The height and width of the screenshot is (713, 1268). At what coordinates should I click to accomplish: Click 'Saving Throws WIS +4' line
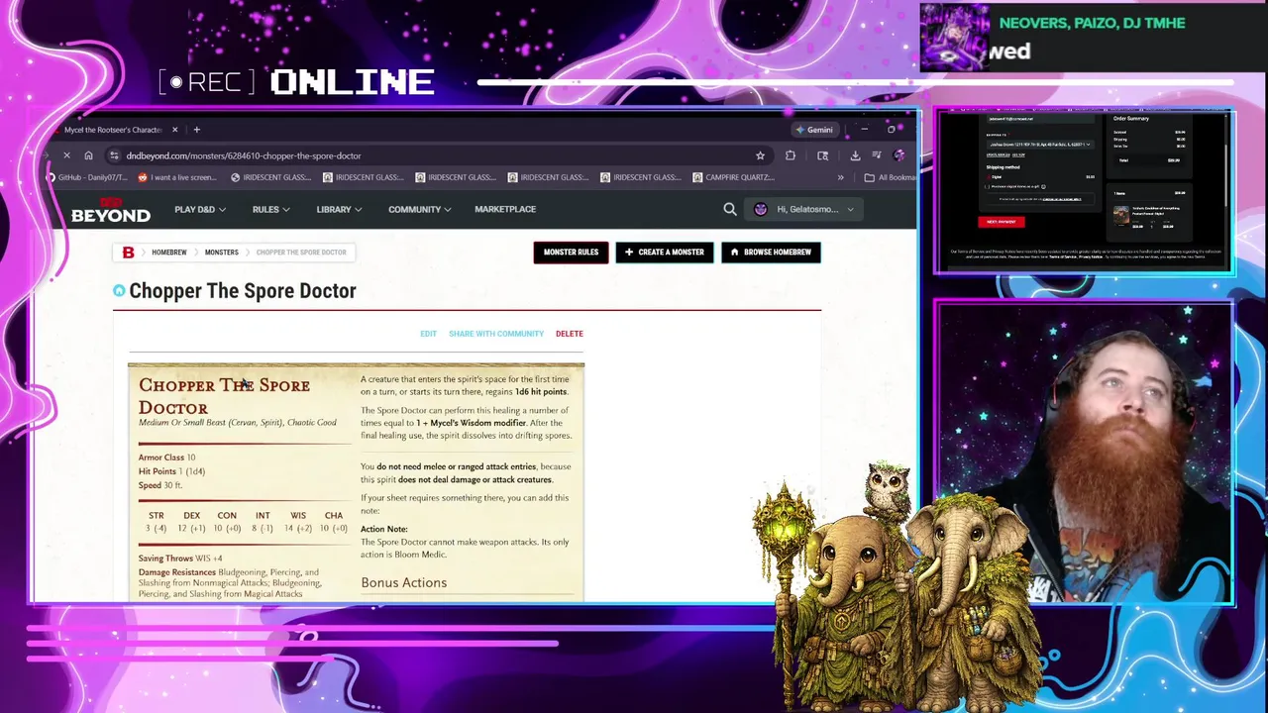[180, 559]
